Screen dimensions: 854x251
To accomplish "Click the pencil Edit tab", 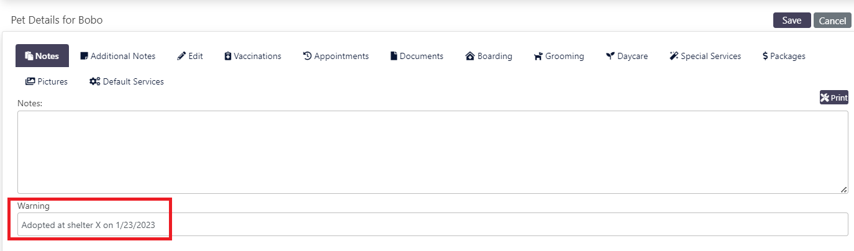I will coord(190,56).
